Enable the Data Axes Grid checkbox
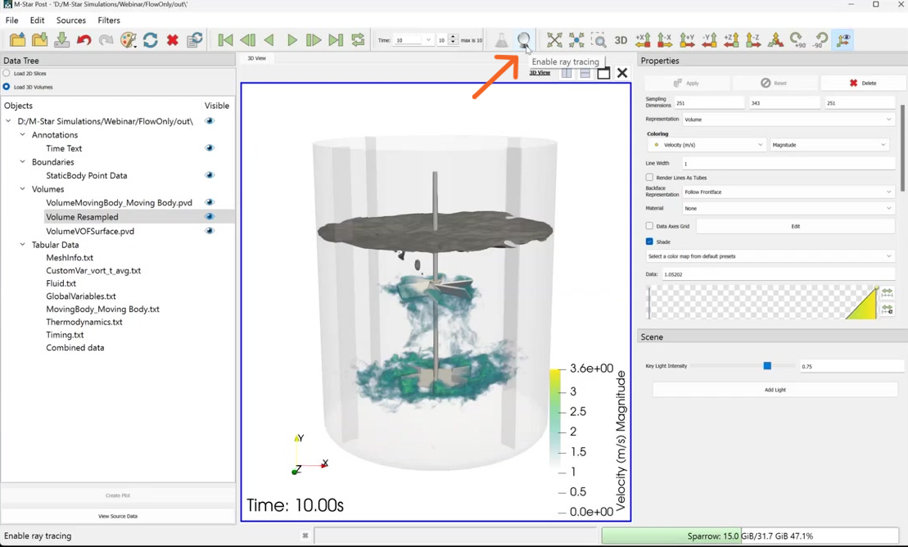Viewport: 908px width, 547px height. (649, 226)
